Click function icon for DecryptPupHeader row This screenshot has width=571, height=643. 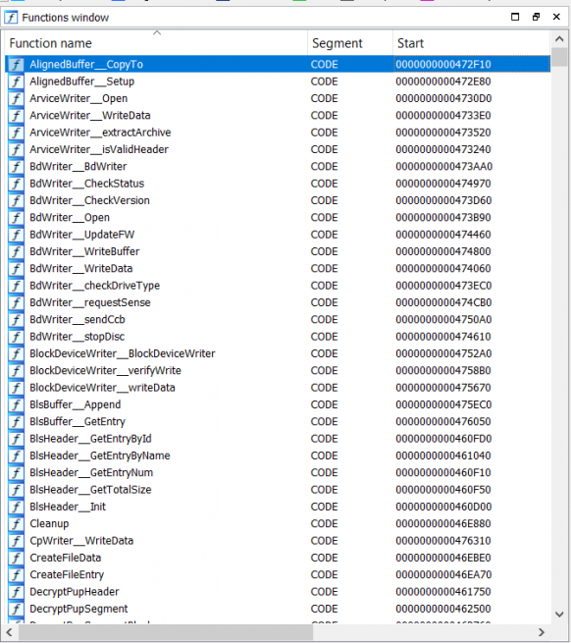tap(16, 592)
